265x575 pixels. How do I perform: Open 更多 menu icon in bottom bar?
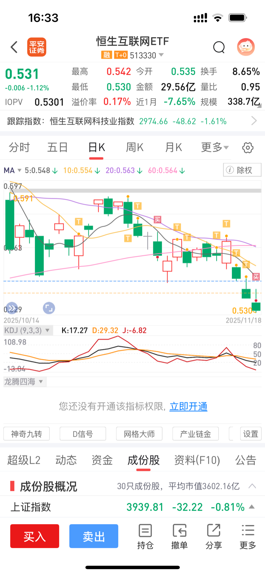[248, 537]
